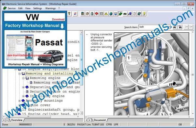Screen dimensions: 196x128
Task: Expand the '15 Engine cylinder head' node
Action: 16,114
